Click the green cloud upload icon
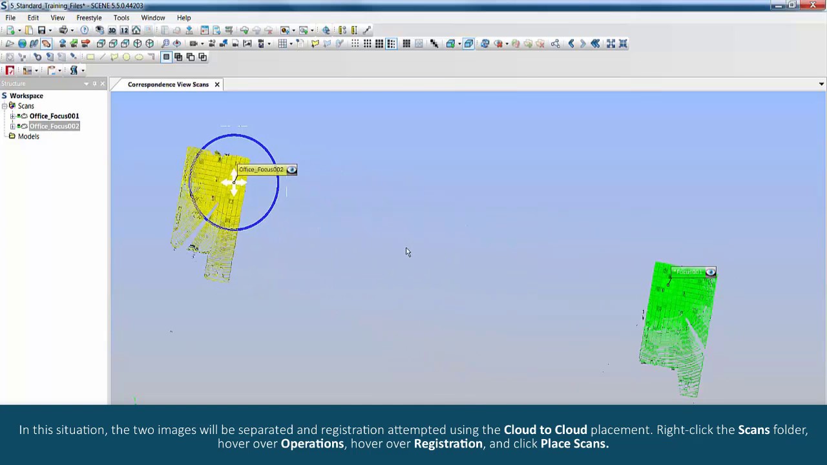This screenshot has width=827, height=465. pos(244,30)
